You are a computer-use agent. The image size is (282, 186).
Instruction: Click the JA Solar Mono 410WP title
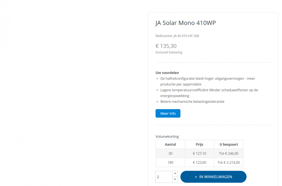[x=186, y=23]
